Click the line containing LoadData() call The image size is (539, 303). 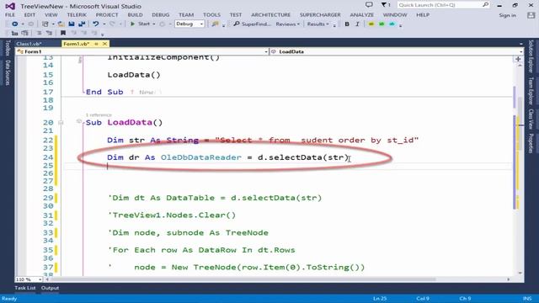134,75
